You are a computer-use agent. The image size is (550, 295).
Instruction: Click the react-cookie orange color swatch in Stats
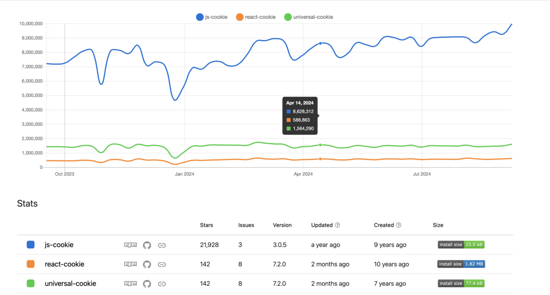coord(31,264)
